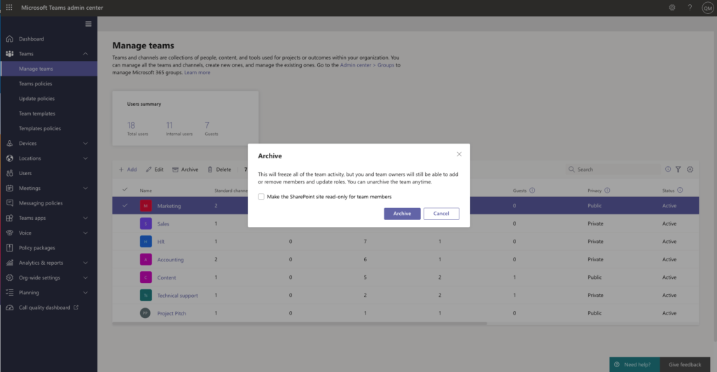The height and width of the screenshot is (372, 717).
Task: Click the Devices bell icon
Action: (x=10, y=143)
